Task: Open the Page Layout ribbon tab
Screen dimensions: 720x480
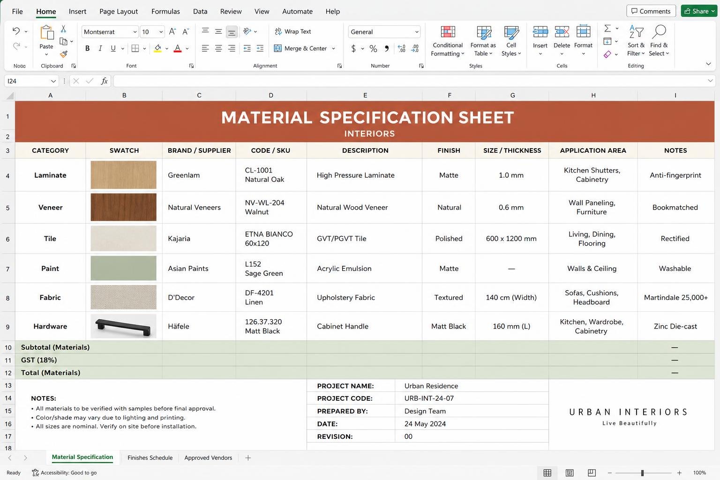Action: click(x=119, y=11)
